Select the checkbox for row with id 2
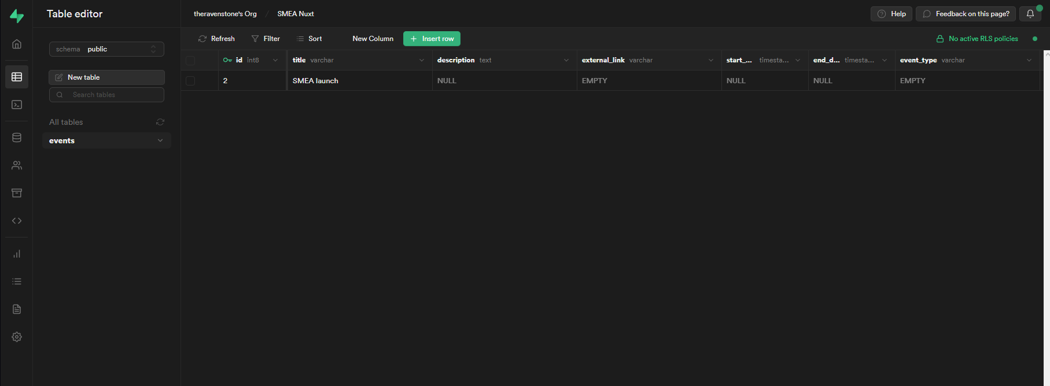Image resolution: width=1050 pixels, height=386 pixels. (190, 81)
